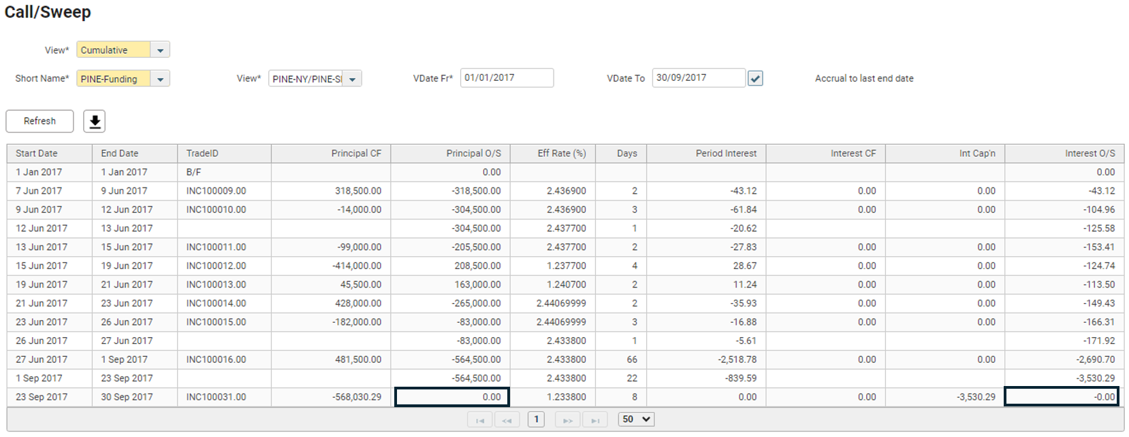Select the INC100016.00 trade row
This screenshot has width=1129, height=437.
click(216, 360)
